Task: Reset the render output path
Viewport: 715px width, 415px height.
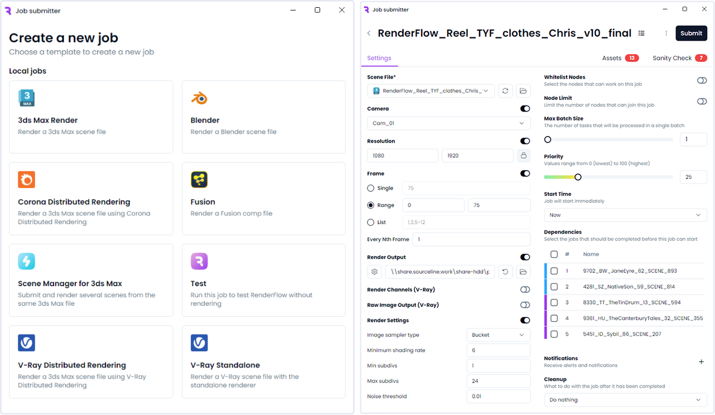Action: pos(505,272)
